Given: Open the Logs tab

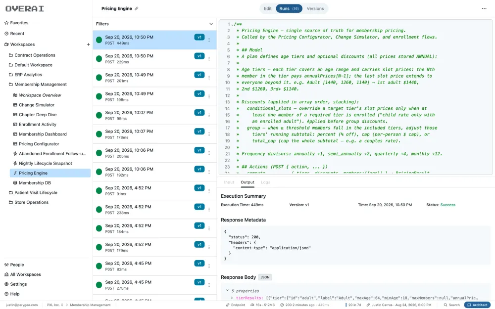Looking at the screenshot, I should point(265,182).
